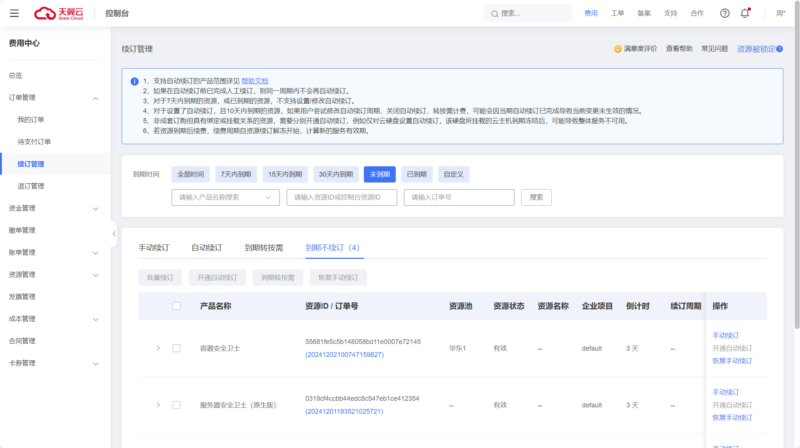Viewport: 800px width, 448px height.
Task: Click the satisfaction rating smiley icon
Action: point(618,49)
